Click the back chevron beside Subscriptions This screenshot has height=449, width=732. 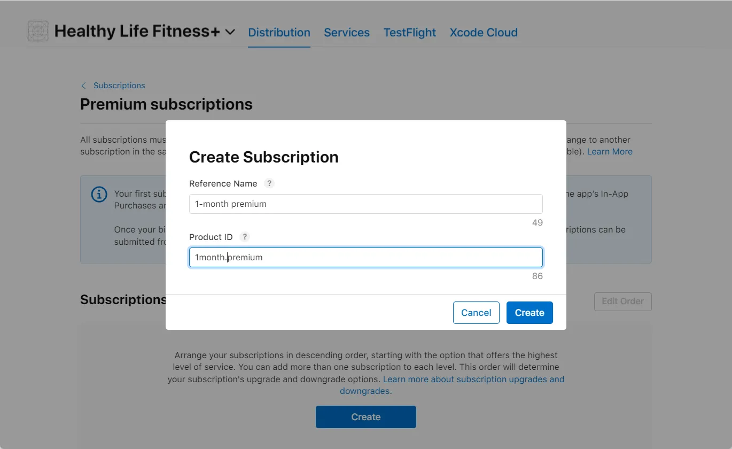pos(83,86)
